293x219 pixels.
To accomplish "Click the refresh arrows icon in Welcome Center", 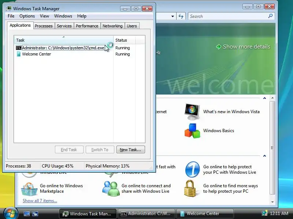I will 181,16.
